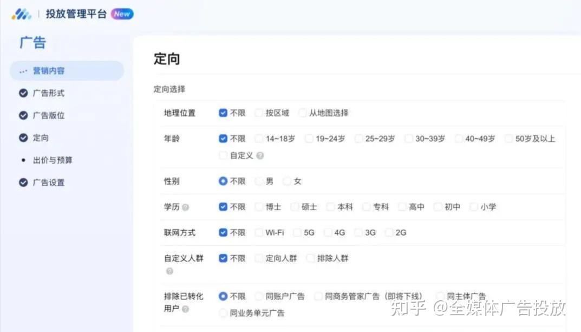Select 同商务管家广告（即将下线）radio option
Screen dimensions: 581x332
point(318,296)
